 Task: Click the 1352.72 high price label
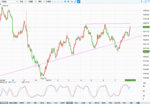[x=5, y=6]
